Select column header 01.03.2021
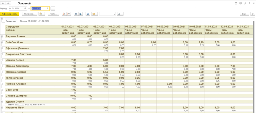256x113 pixels. tap(69, 26)
